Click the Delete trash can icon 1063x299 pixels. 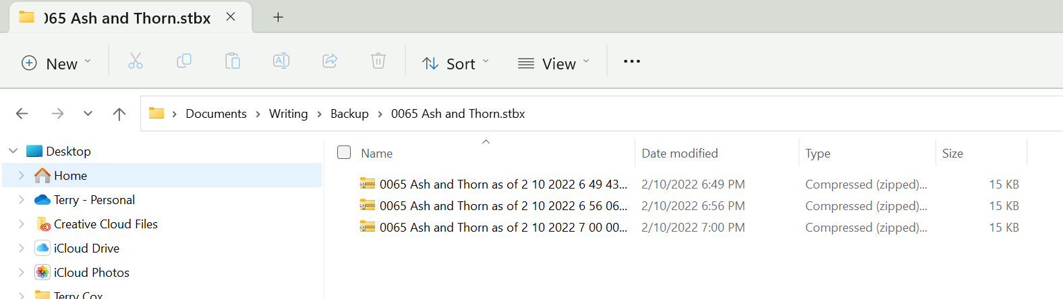378,62
